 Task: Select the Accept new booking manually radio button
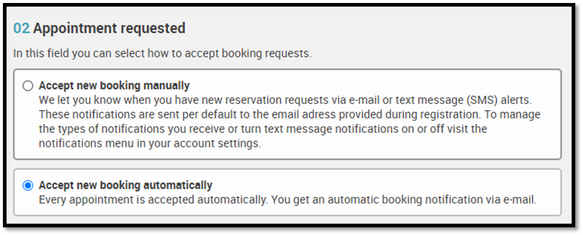pos(28,87)
